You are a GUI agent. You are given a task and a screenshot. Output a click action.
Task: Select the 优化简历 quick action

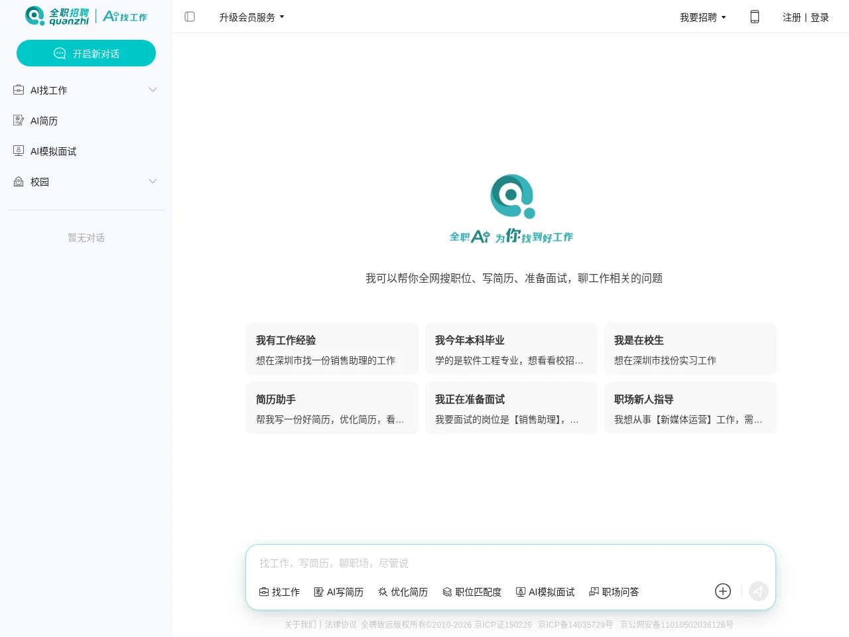403,592
